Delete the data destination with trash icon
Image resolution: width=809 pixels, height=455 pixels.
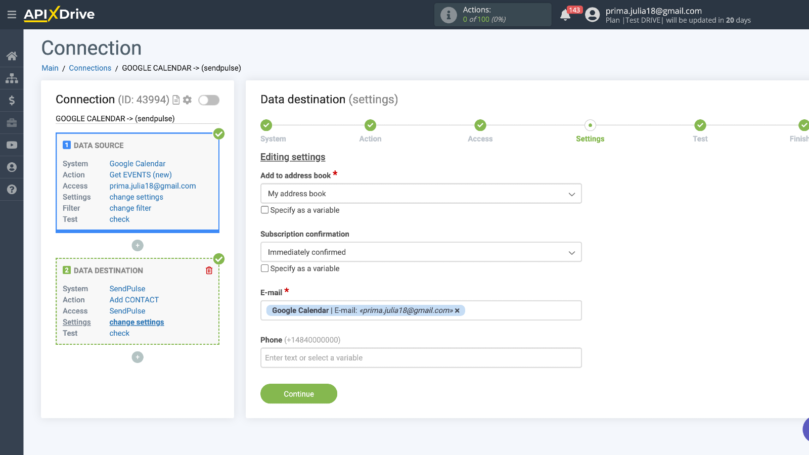click(209, 270)
